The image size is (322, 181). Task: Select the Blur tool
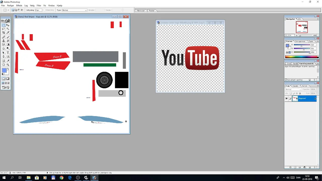(4, 48)
